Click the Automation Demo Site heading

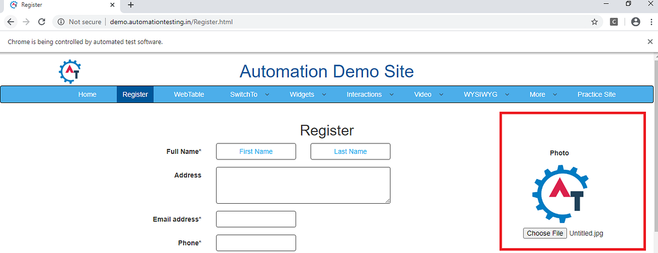point(327,71)
